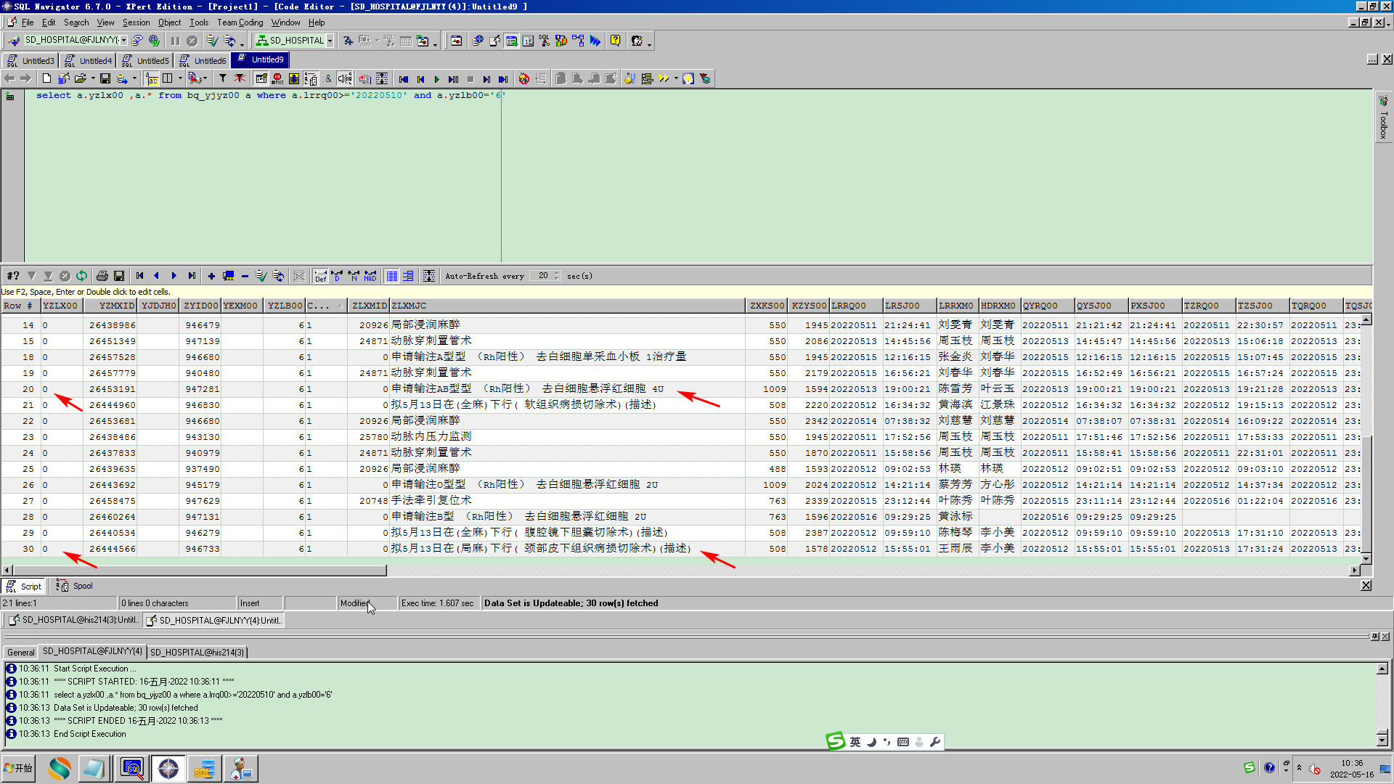
Task: Click the insert record plus icon
Action: point(211,276)
